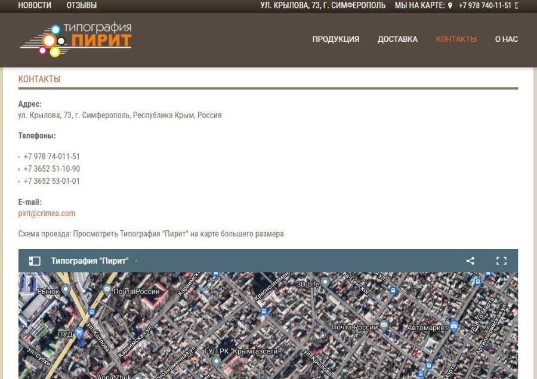This screenshot has height=379, width=537.
Task: Open the Новости link in top bar
Action: pyautogui.click(x=35, y=5)
